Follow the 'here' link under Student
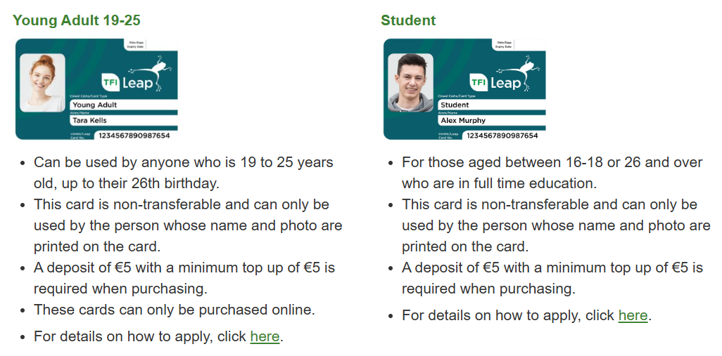 [x=633, y=315]
